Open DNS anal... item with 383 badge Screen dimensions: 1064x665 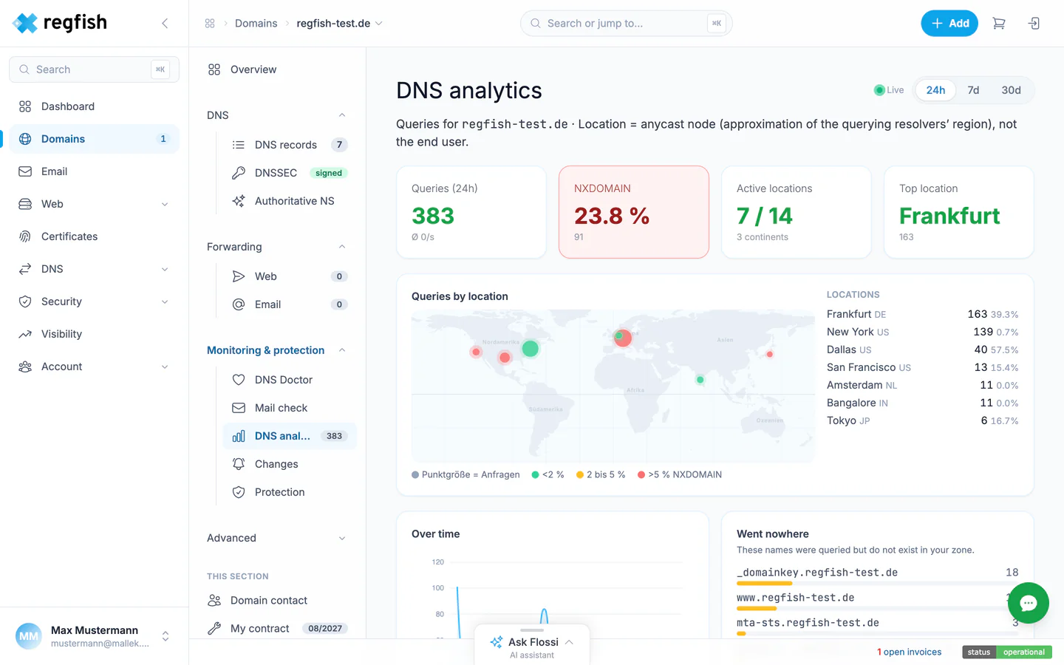(x=290, y=436)
